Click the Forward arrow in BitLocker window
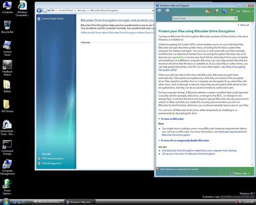Image resolution: width=256 pixels, height=205 pixels. (x=45, y=10)
